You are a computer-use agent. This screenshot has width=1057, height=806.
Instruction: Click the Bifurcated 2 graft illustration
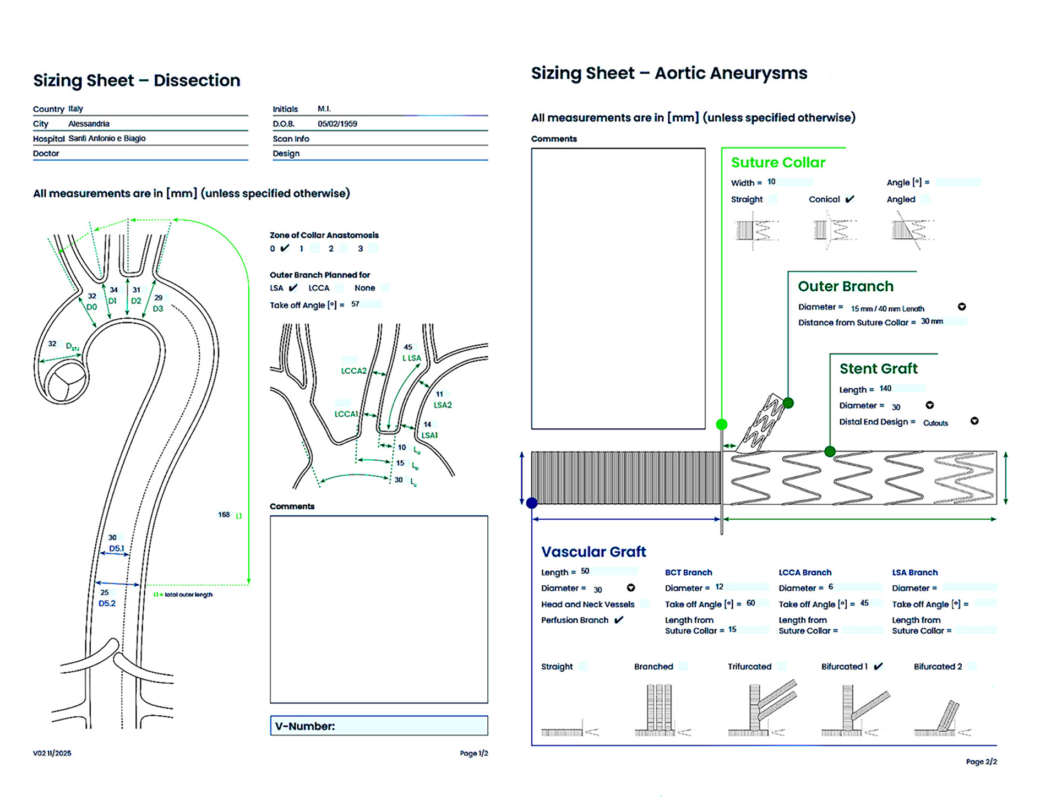(x=942, y=718)
